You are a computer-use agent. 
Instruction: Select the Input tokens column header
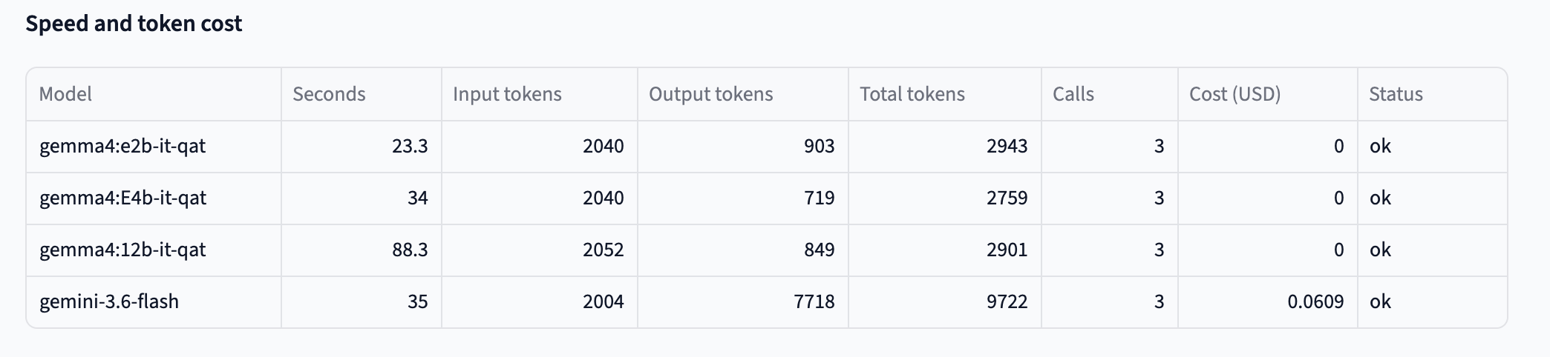[540, 94]
